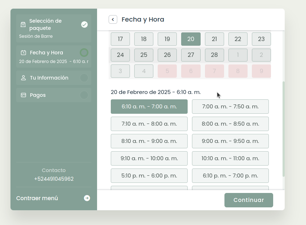
Task: Click the back arrow beside Fecha y Hora
Action: click(113, 19)
